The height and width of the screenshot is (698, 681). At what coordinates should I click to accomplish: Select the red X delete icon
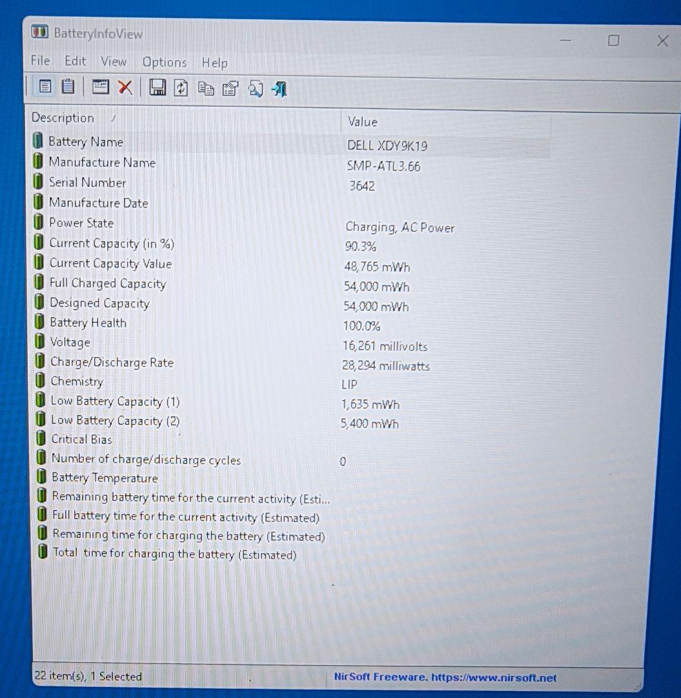[125, 87]
